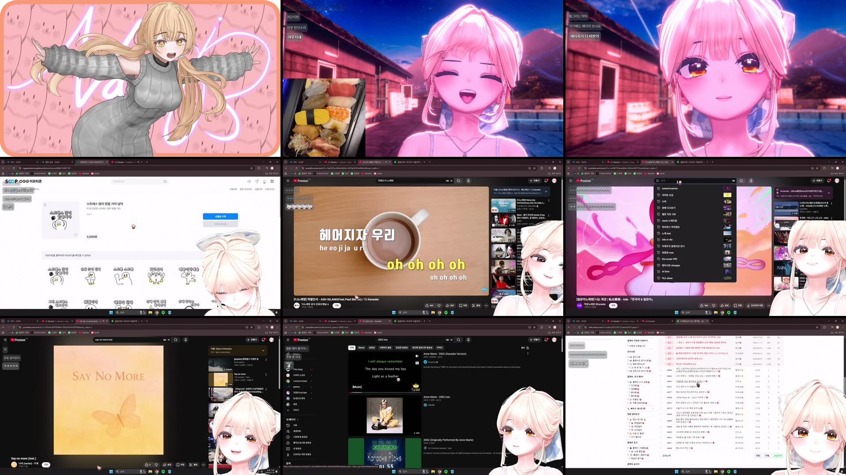Open 재생목록 (Playlists) in the YouTube sidebar
The height and width of the screenshot is (475, 846).
pos(297,431)
